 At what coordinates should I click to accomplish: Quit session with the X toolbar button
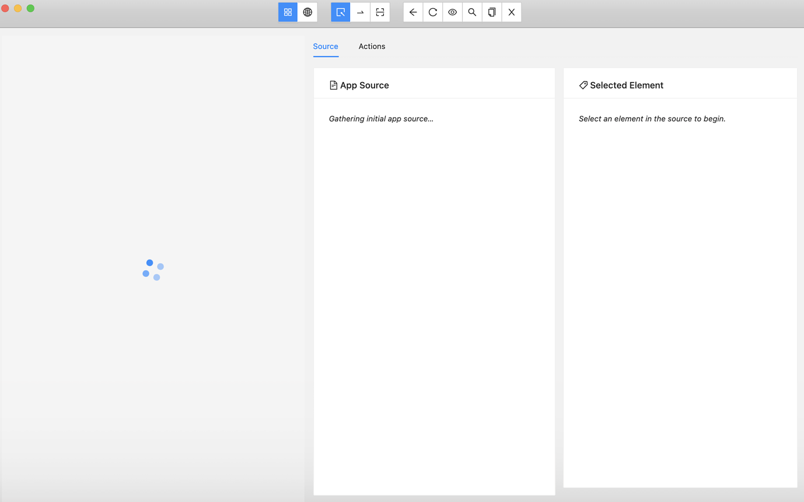512,12
